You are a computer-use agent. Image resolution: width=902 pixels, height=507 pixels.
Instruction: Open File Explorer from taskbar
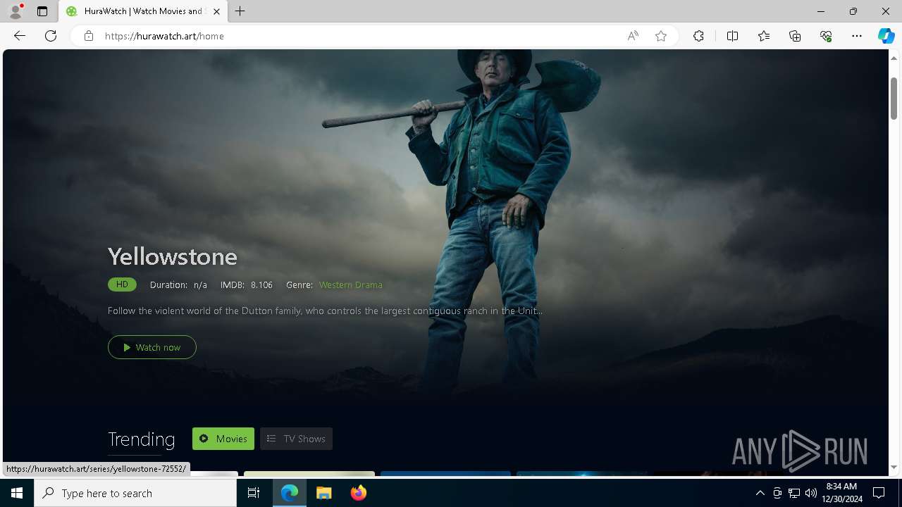pos(323,493)
